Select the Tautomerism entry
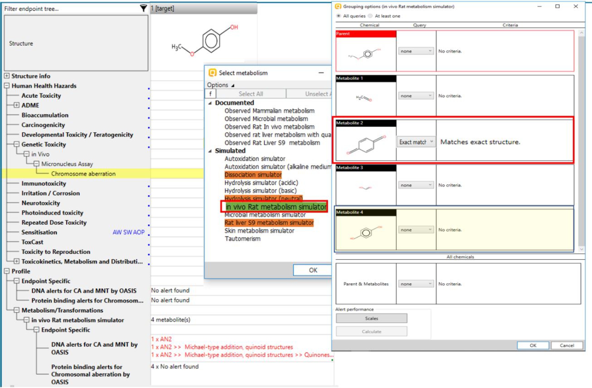The width and height of the screenshot is (592, 388). [243, 239]
